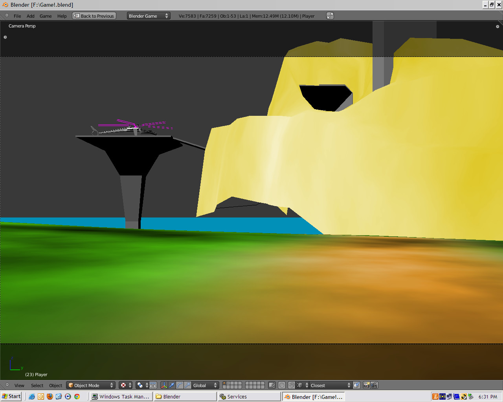The width and height of the screenshot is (503, 402).
Task: Toggle align rotation with snapping target
Action: tap(356, 386)
